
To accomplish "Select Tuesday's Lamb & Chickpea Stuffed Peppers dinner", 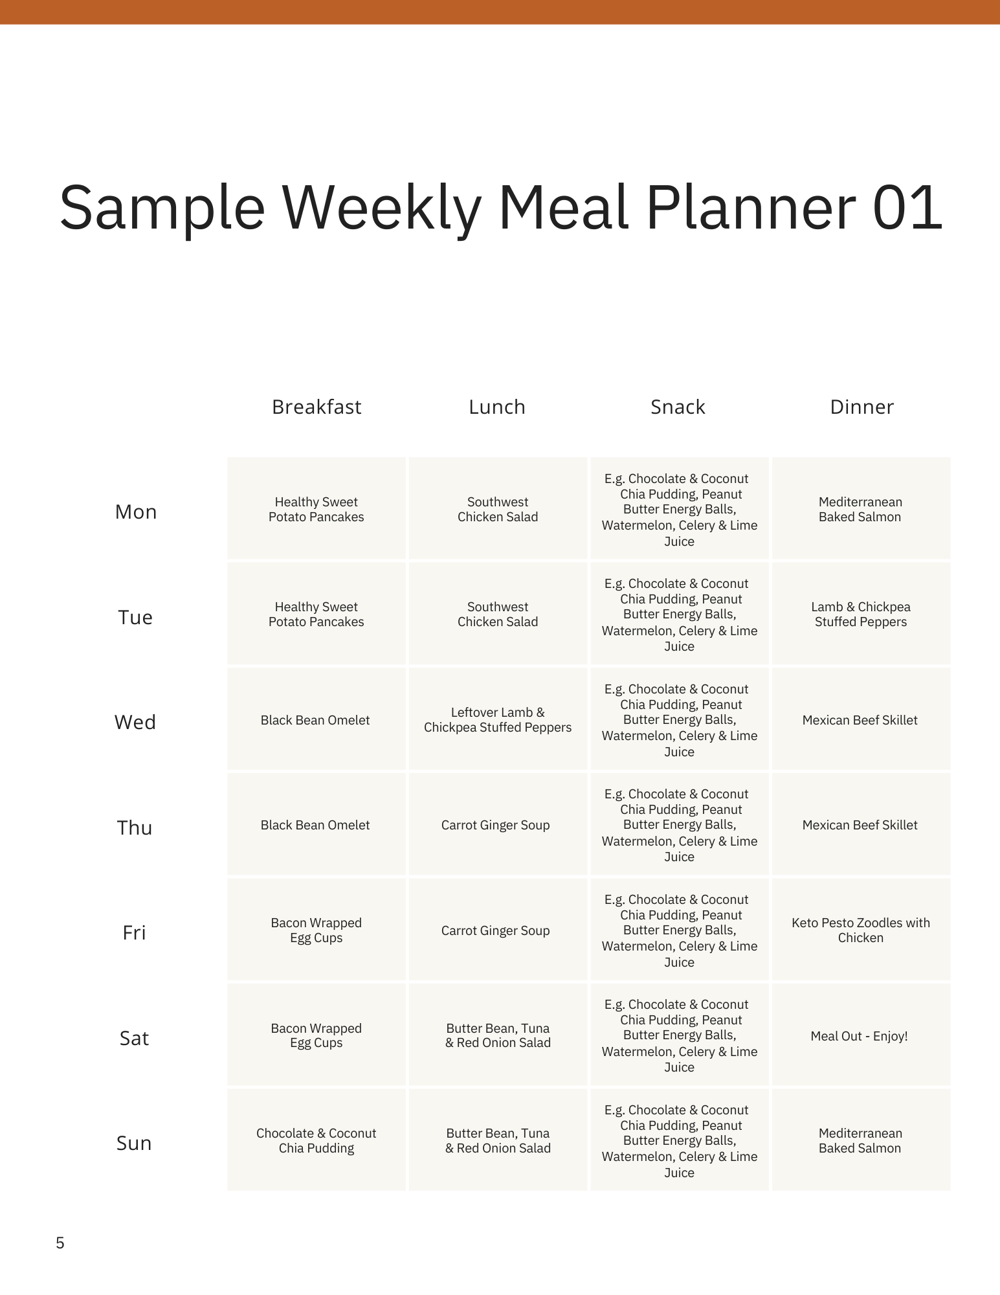I will coord(861,614).
